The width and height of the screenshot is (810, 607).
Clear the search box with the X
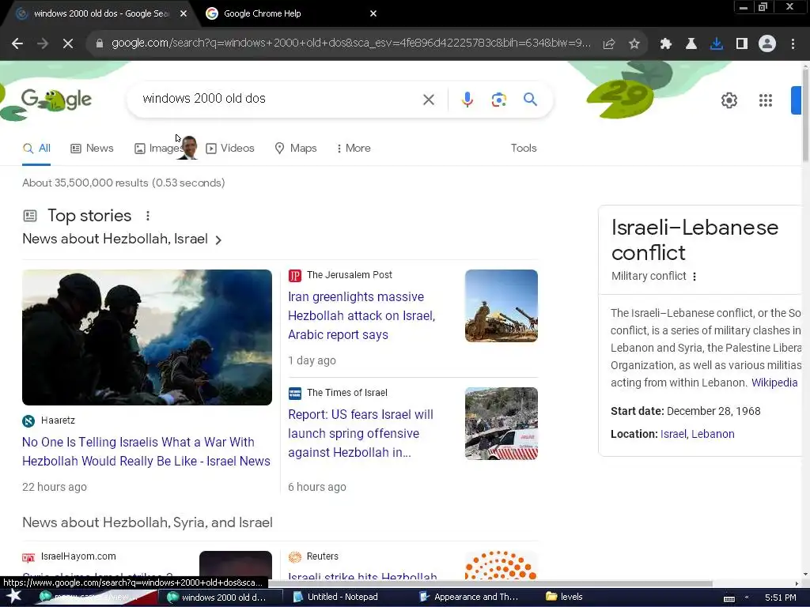[429, 100]
